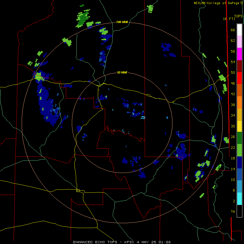Click the dark orange 46 kft swatch
Viewport: 244px width, 244px height.
point(239,90)
